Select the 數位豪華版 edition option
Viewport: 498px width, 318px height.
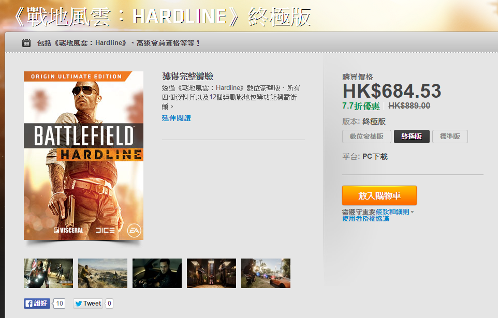(x=367, y=137)
